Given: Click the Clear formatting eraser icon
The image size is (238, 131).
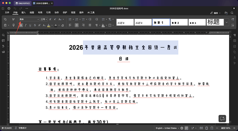Looking at the screenshot, I should coord(63,25).
